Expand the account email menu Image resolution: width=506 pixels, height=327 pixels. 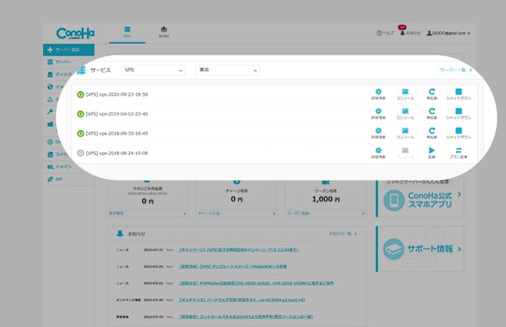[x=449, y=33]
